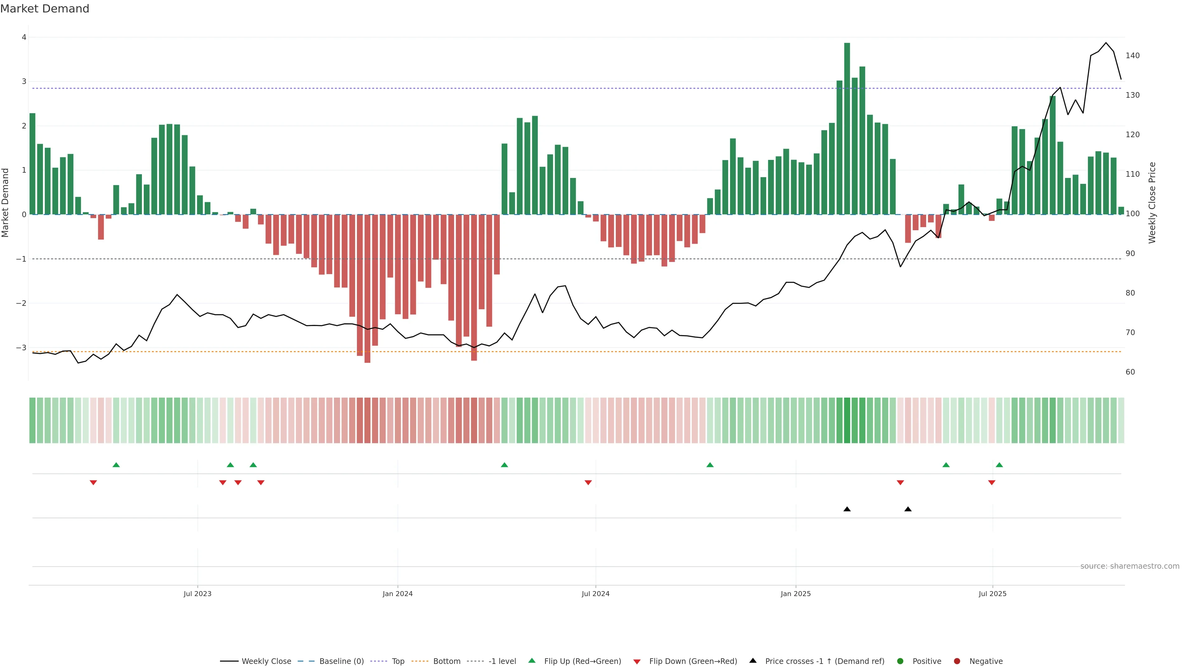This screenshot has height=672, width=1195.
Task: Click the Jan 2025 axis label
Action: 796,594
